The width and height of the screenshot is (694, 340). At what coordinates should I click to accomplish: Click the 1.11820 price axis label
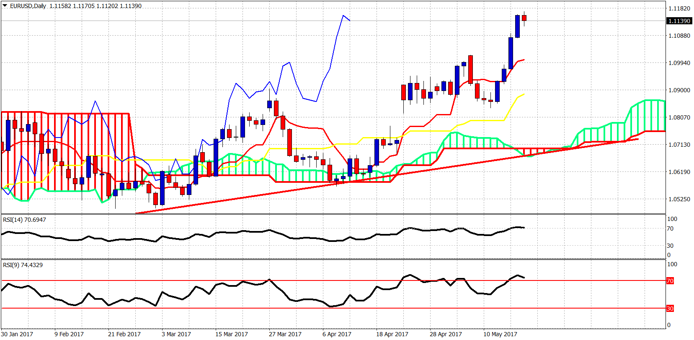[679, 8]
